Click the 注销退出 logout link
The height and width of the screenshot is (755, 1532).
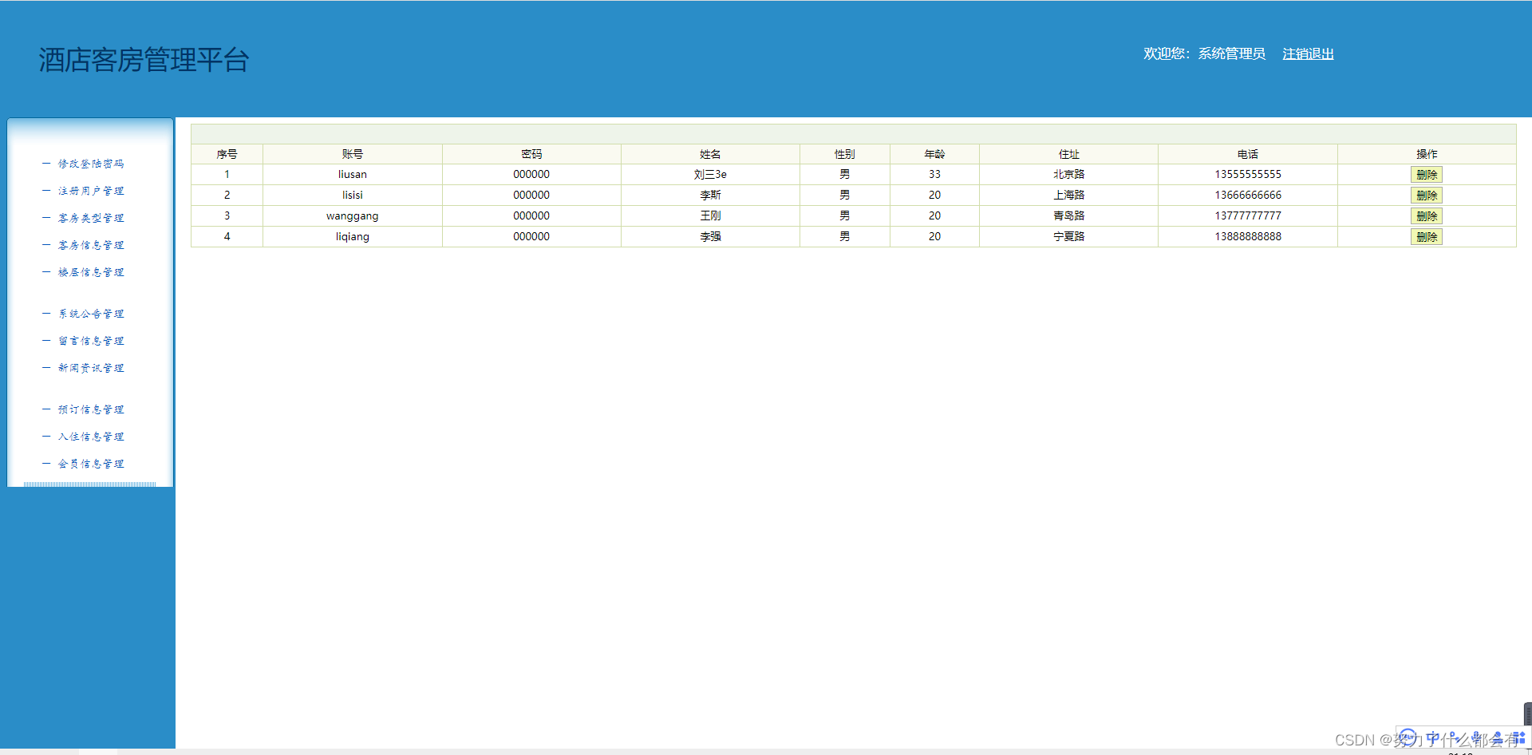[1308, 53]
